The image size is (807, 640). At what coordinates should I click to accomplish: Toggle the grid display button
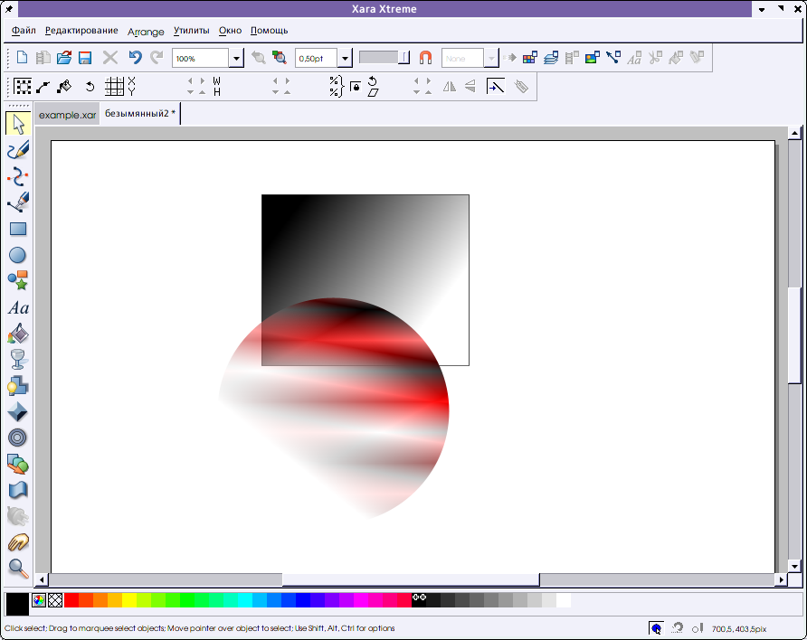click(114, 87)
